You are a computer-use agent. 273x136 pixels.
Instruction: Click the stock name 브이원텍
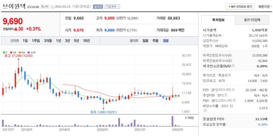14,6
